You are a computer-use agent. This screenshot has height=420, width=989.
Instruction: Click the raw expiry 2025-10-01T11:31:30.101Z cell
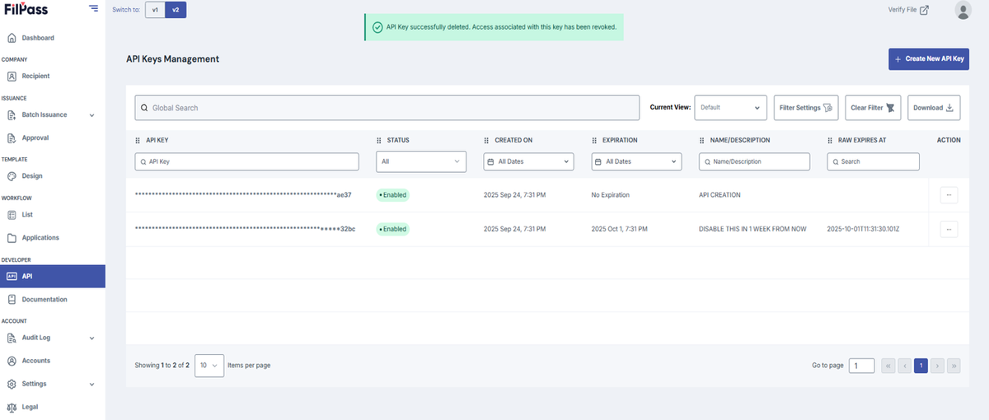[864, 229]
